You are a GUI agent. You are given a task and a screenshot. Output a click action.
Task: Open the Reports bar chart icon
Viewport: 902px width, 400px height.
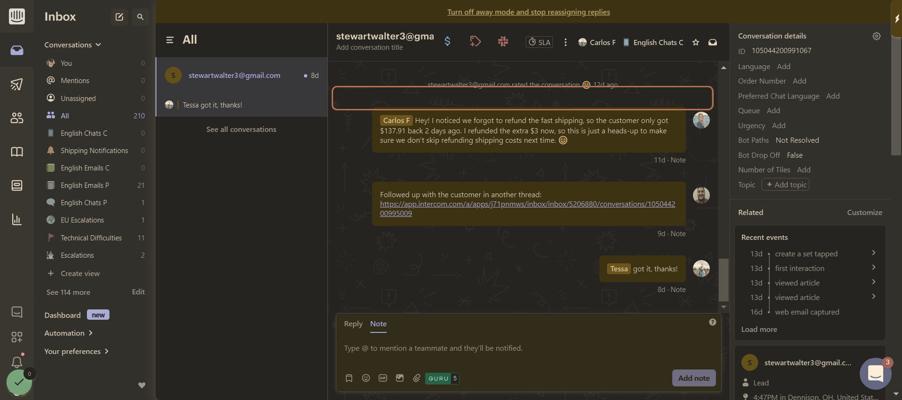(x=17, y=219)
